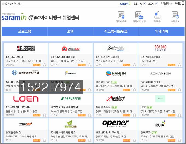Bookmark the 한진화학 job with star
186x144 pixels.
(x=134, y=90)
